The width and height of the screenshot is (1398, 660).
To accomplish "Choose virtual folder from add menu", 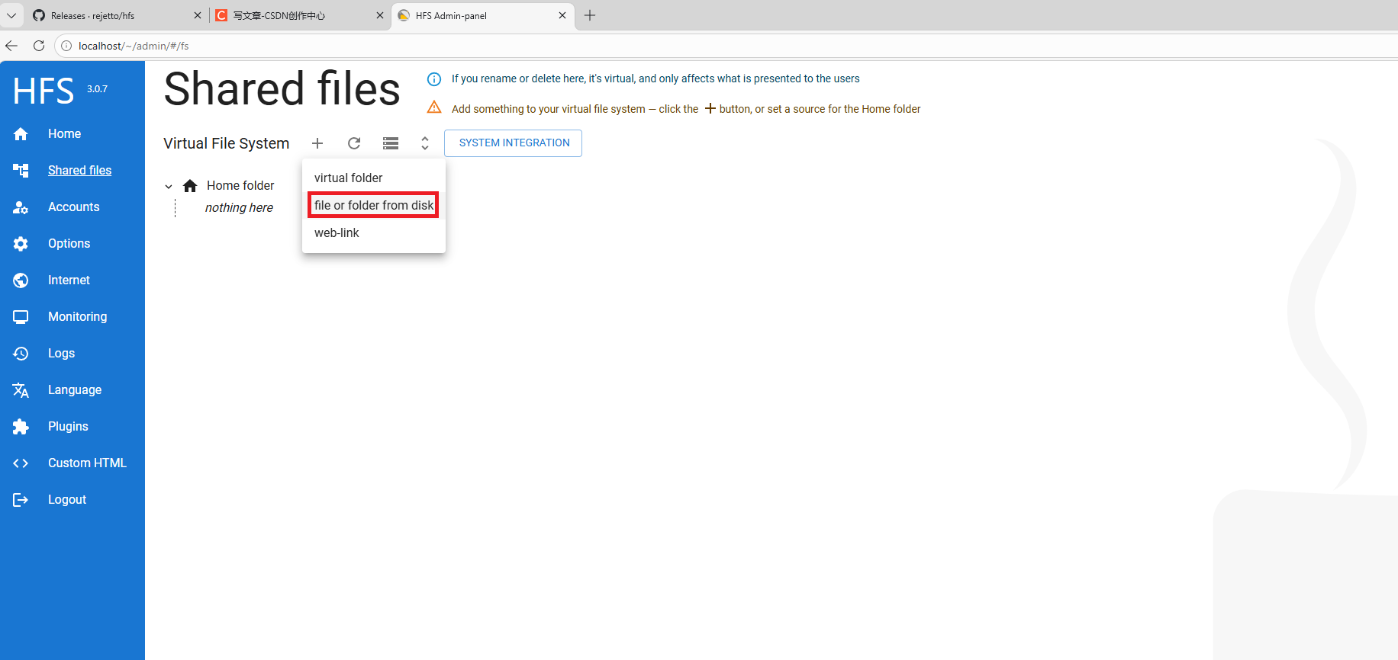I will [374, 178].
